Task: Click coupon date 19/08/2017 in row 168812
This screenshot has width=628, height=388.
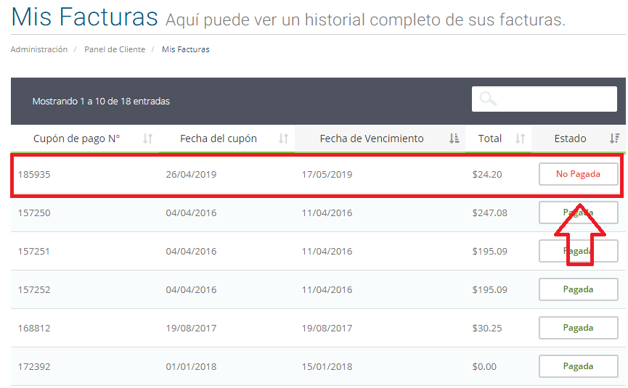Action: 191,328
